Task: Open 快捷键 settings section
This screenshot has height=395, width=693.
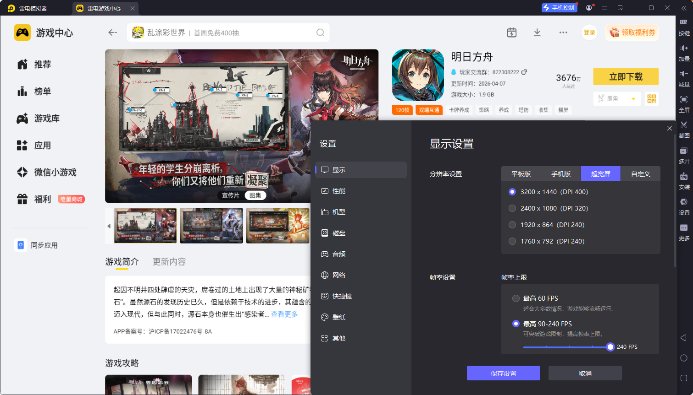Action: coord(361,296)
